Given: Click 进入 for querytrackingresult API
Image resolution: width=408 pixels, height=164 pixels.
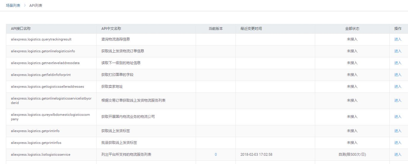Looking at the screenshot, I should (398, 39).
